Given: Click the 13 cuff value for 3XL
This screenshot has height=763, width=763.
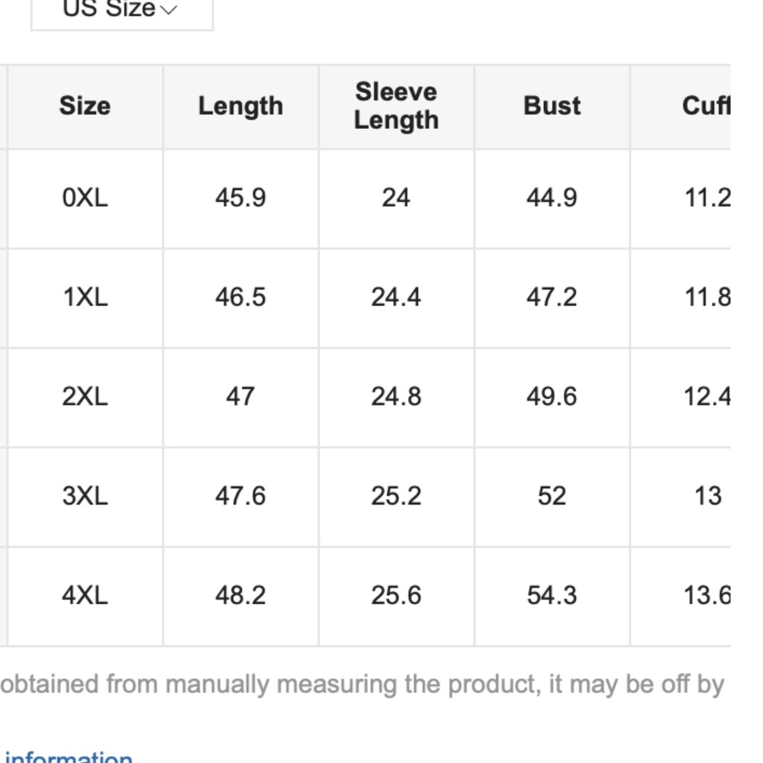Looking at the screenshot, I should tap(707, 496).
